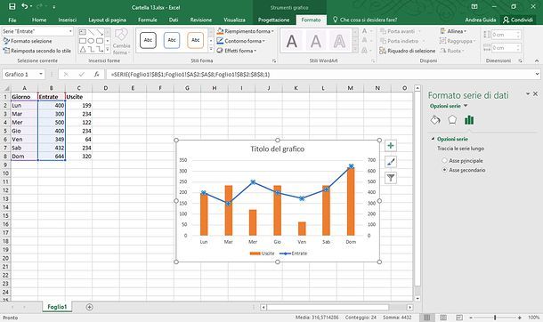Screen dimensions: 543x322
Task: Select the outlined WordArt A style
Action: 339,42
